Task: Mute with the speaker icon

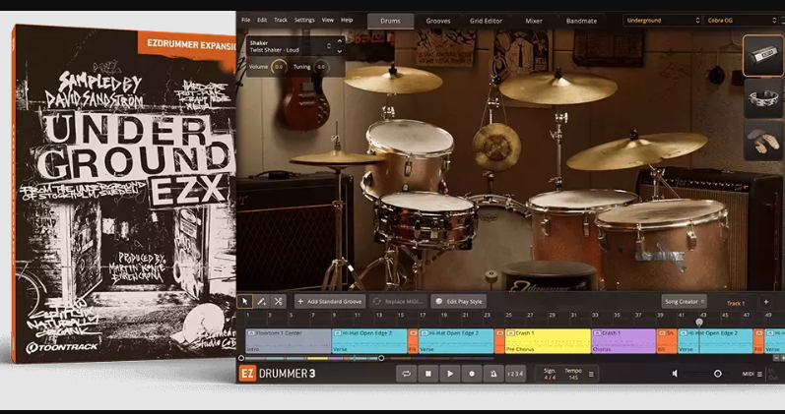Action: coord(675,374)
